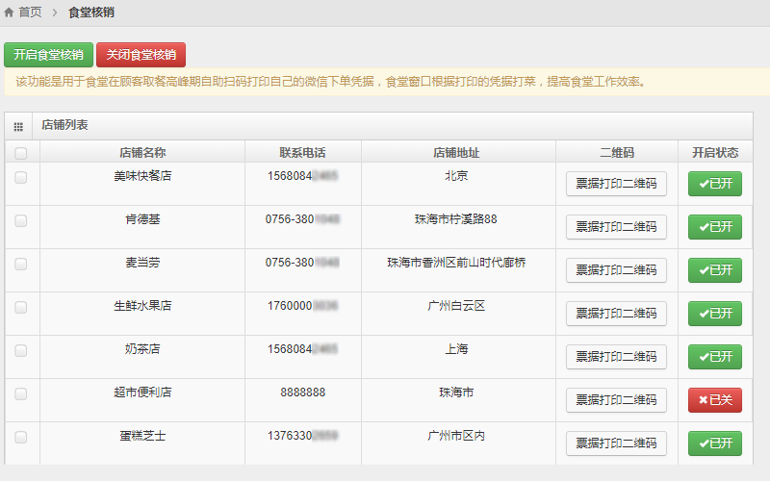Screen dimensions: 770x481
Task: Toggle 已开 status for 肯德基
Action: [x=714, y=227]
